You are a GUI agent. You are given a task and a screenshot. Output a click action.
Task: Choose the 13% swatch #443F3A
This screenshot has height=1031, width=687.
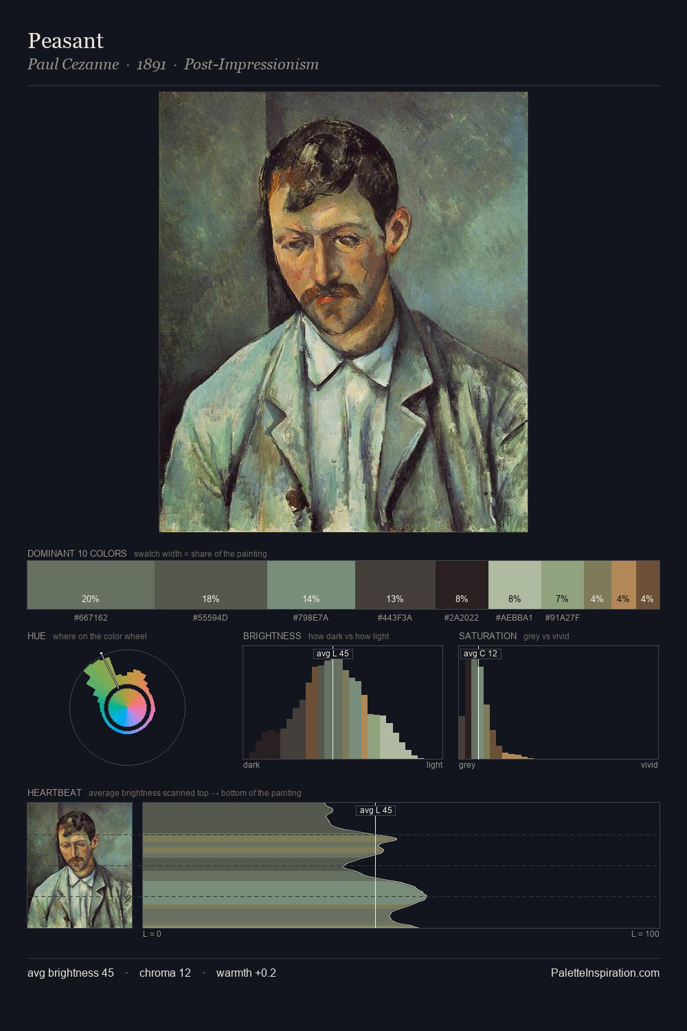coord(395,585)
